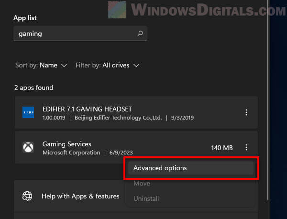Click the Beijing Edifier Technology Co.,Ltd. text
287x219 pixels.
(118, 118)
